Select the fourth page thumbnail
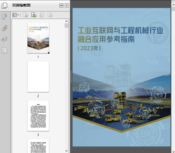 [x=38, y=146]
